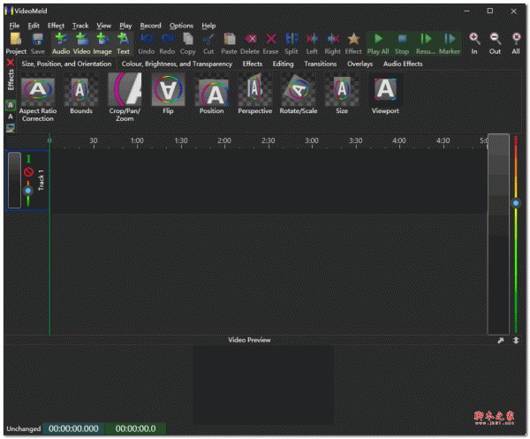This screenshot has width=530, height=439.
Task: Switch to the Transitions tab
Action: pos(321,64)
